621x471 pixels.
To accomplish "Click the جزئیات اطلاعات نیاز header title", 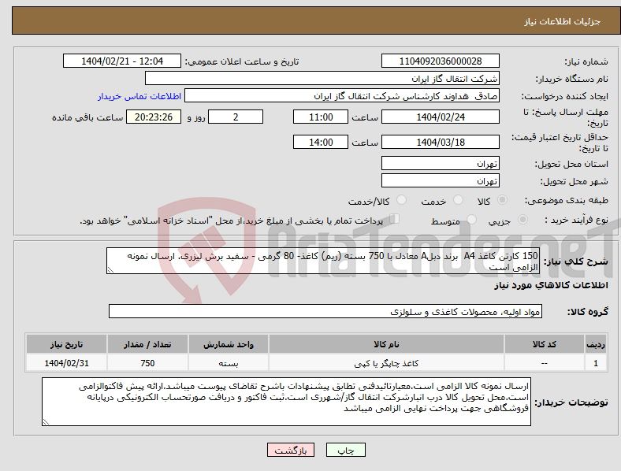I will click(563, 21).
